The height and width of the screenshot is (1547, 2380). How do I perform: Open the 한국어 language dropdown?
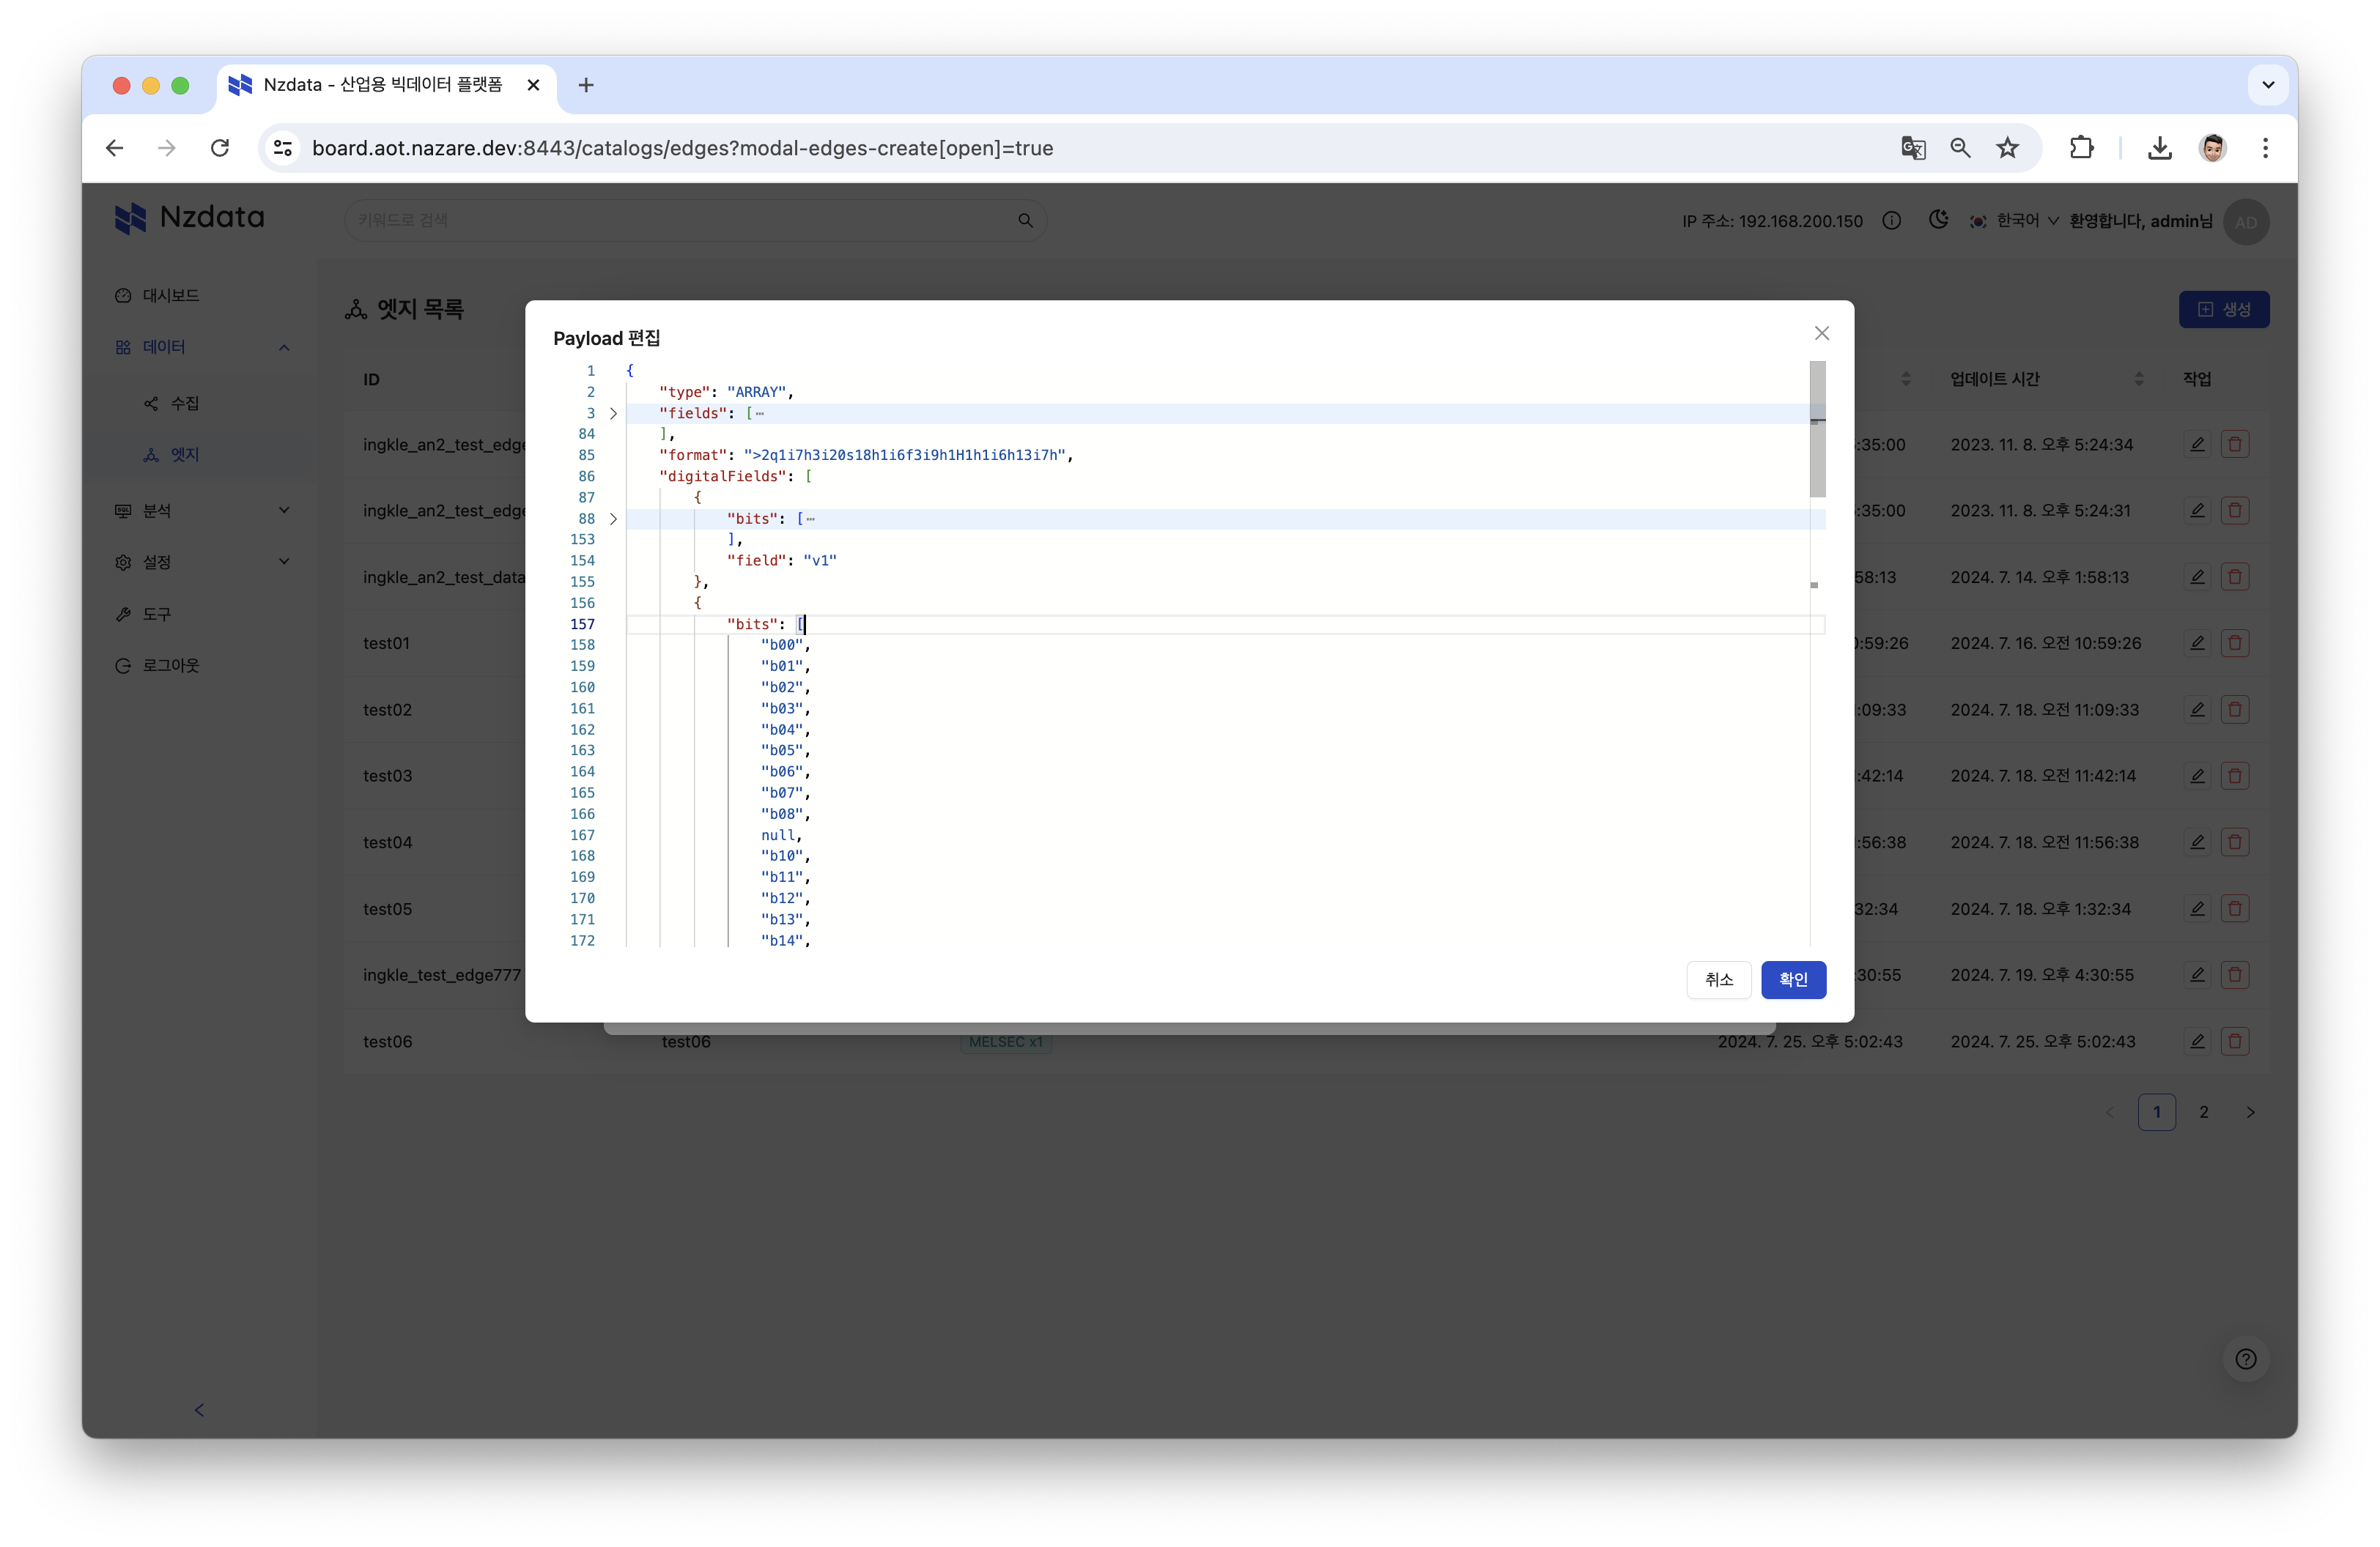(2013, 220)
